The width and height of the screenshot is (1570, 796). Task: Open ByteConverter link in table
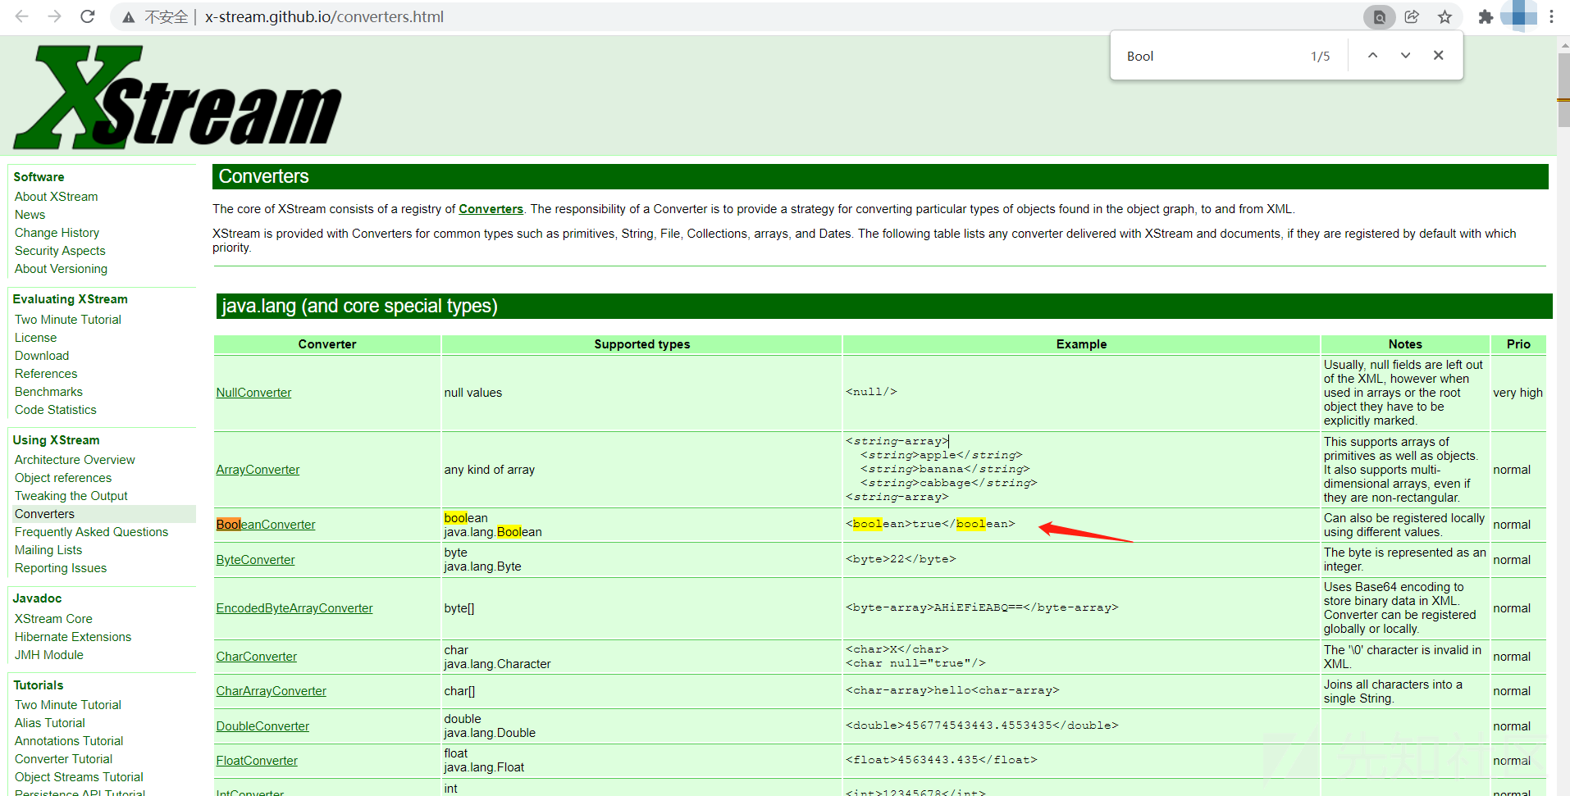[x=255, y=560]
